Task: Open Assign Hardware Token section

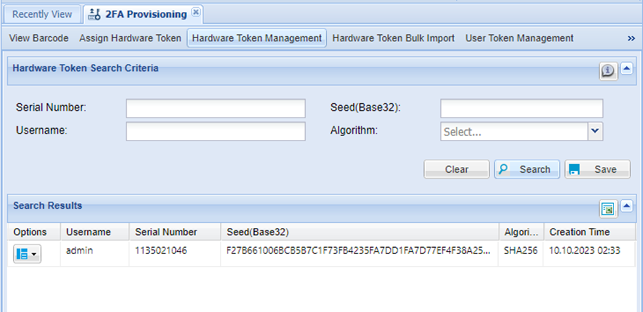Action: pyautogui.click(x=130, y=38)
